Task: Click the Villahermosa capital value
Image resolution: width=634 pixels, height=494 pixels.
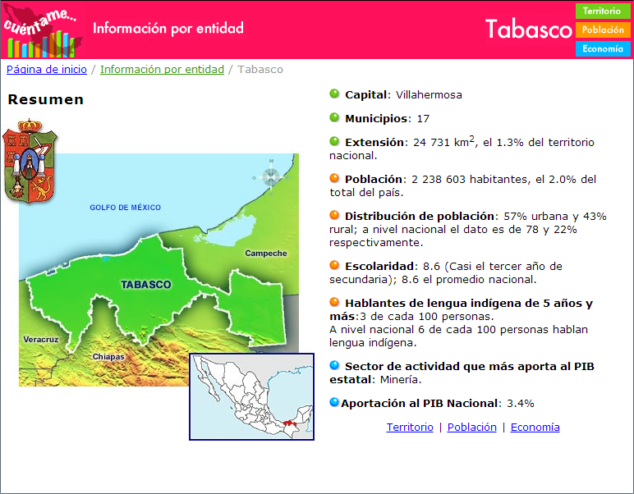Action: click(429, 95)
